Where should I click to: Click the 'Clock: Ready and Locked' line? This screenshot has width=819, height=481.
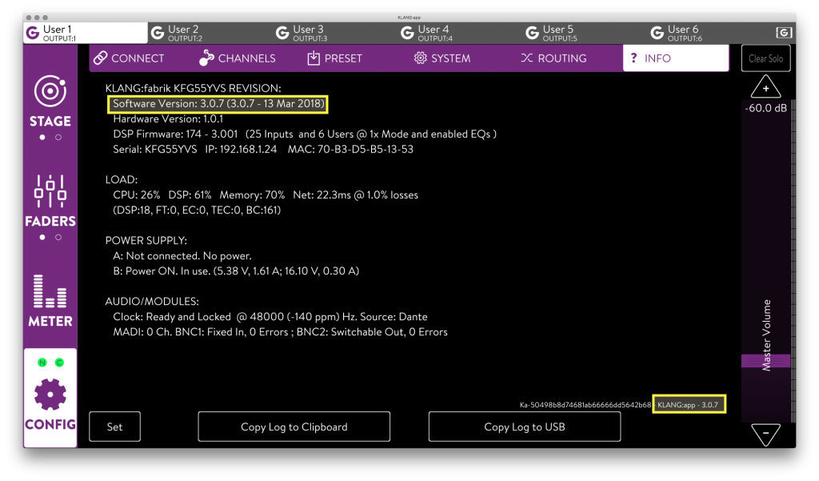pos(270,316)
